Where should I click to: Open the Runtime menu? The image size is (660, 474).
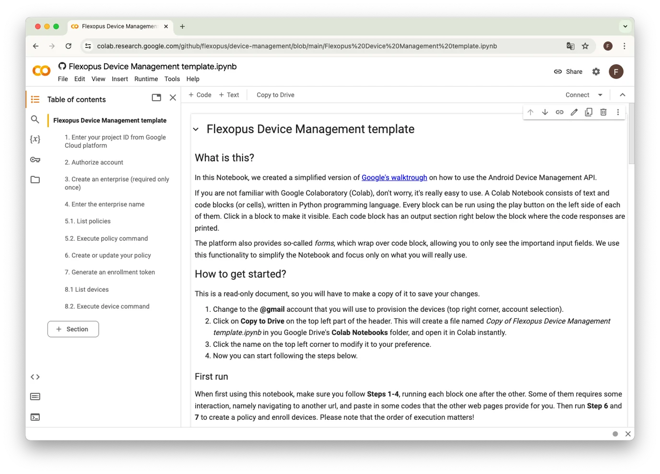pyautogui.click(x=146, y=79)
